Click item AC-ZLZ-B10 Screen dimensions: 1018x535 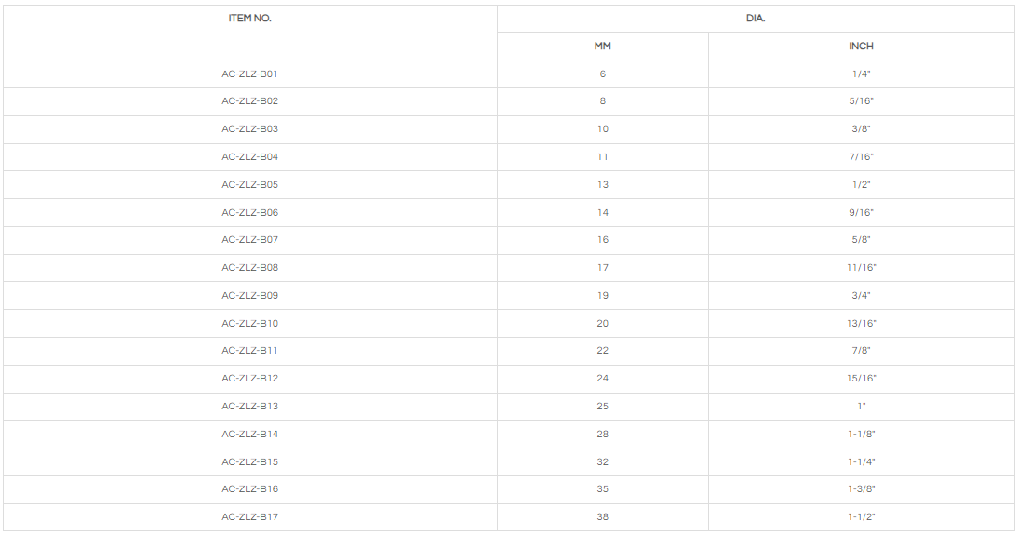[249, 323]
